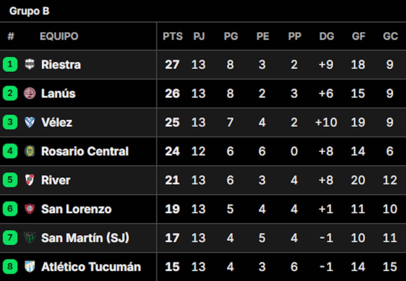Click the Rosario Central crest icon
This screenshot has width=406, height=281.
(x=30, y=151)
